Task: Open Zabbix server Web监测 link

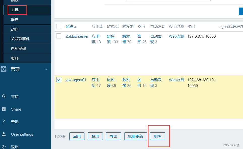Action: (x=176, y=36)
